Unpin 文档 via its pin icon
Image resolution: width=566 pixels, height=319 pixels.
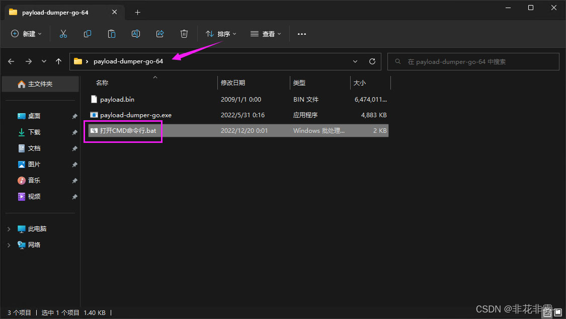(x=74, y=148)
